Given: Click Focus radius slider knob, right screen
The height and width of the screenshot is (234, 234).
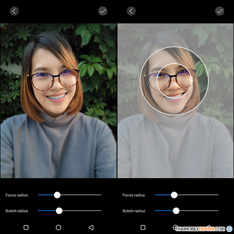Looking at the screenshot, I should pyautogui.click(x=174, y=195).
